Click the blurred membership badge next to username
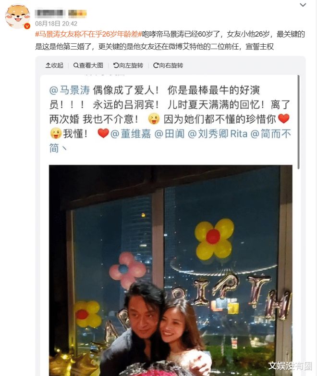 coord(77,13)
